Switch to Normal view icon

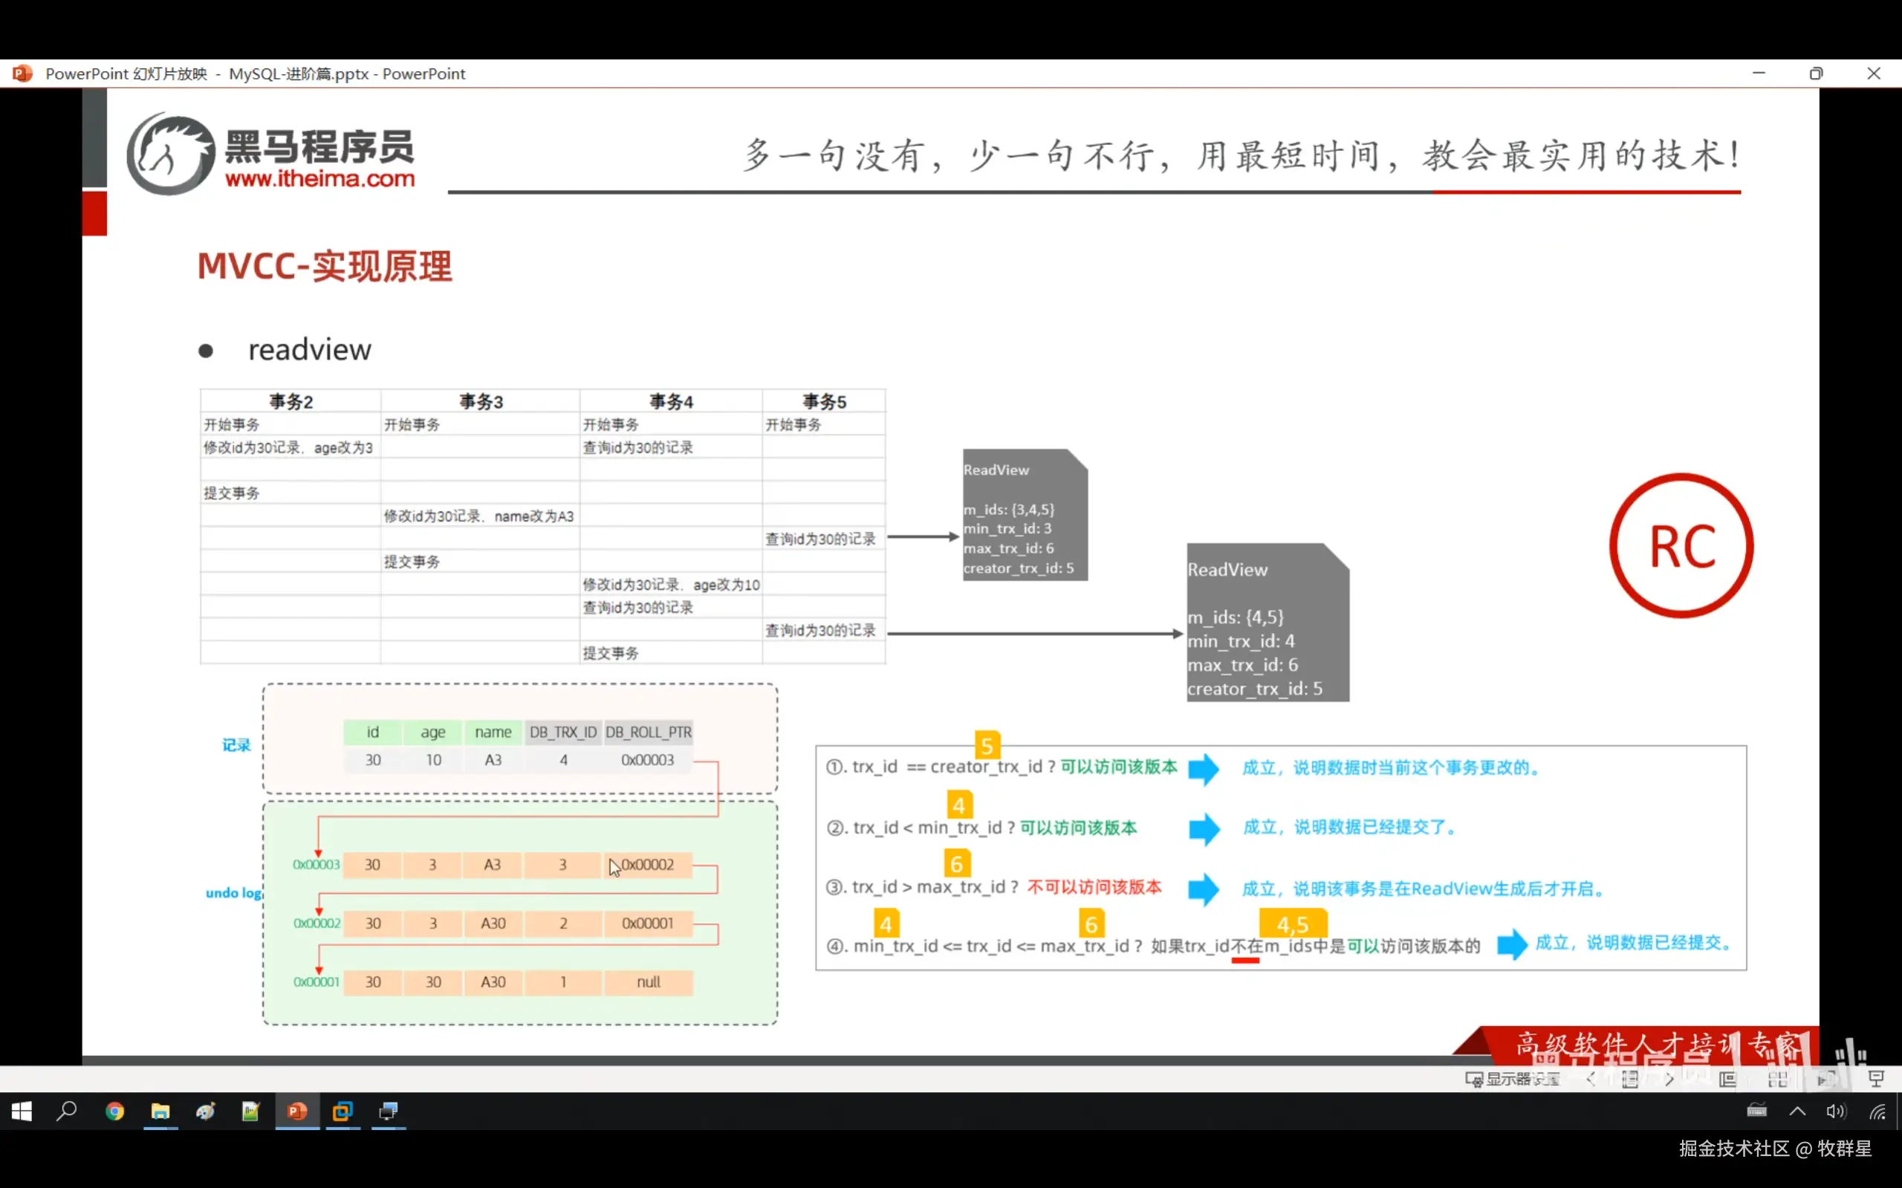click(x=1727, y=1079)
